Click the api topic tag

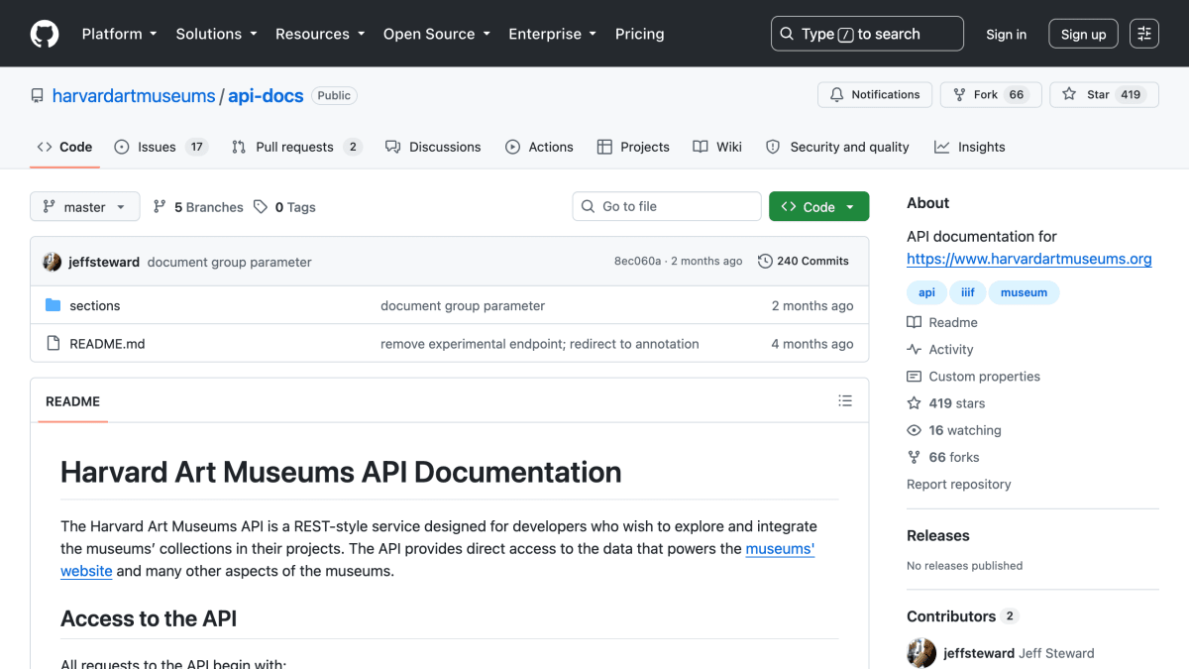coord(926,292)
